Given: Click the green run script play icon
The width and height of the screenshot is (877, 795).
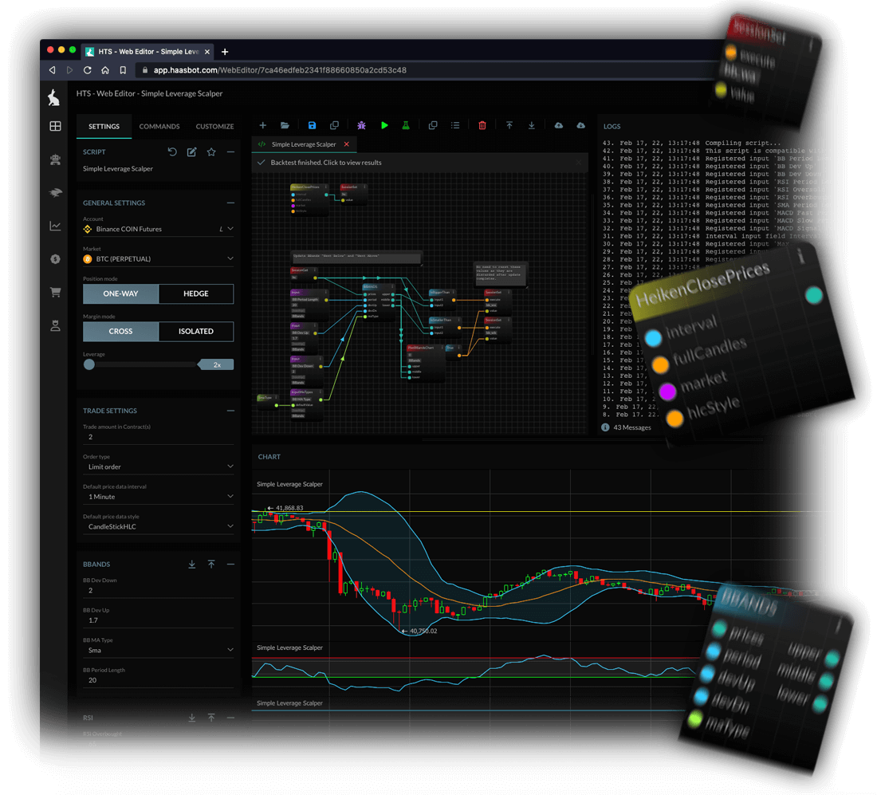Looking at the screenshot, I should pyautogui.click(x=384, y=126).
